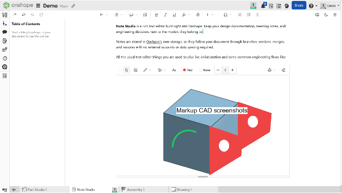Open the tab manager search icon
Screen dimensions: 342x193
pyautogui.click(x=5, y=190)
